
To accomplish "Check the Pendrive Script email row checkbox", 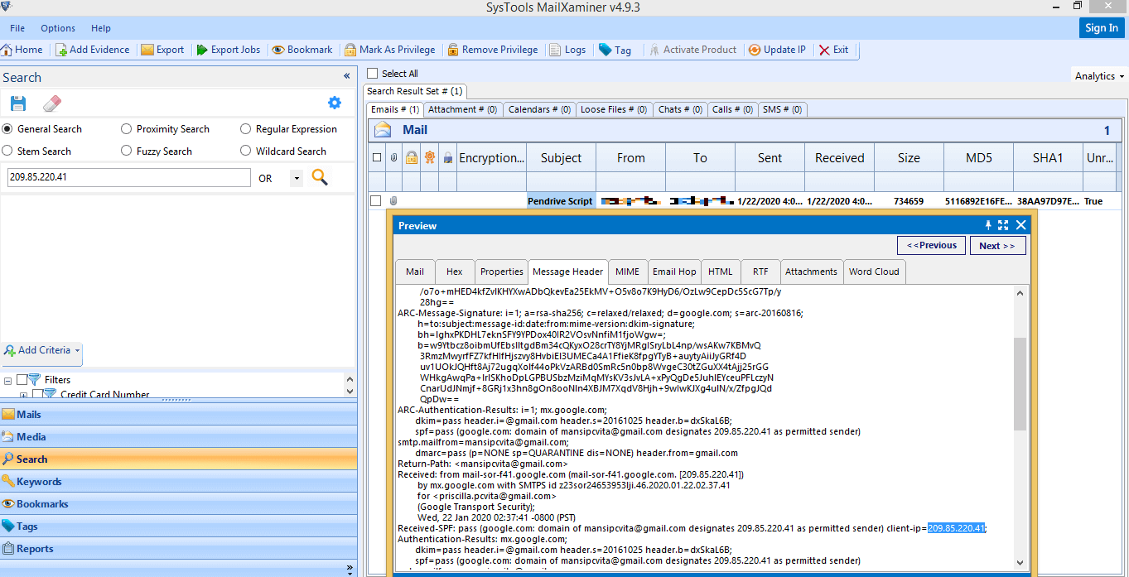I will (x=376, y=201).
